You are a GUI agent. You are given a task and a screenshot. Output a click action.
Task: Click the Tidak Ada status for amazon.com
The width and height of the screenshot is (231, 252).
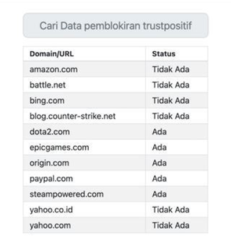click(x=171, y=69)
